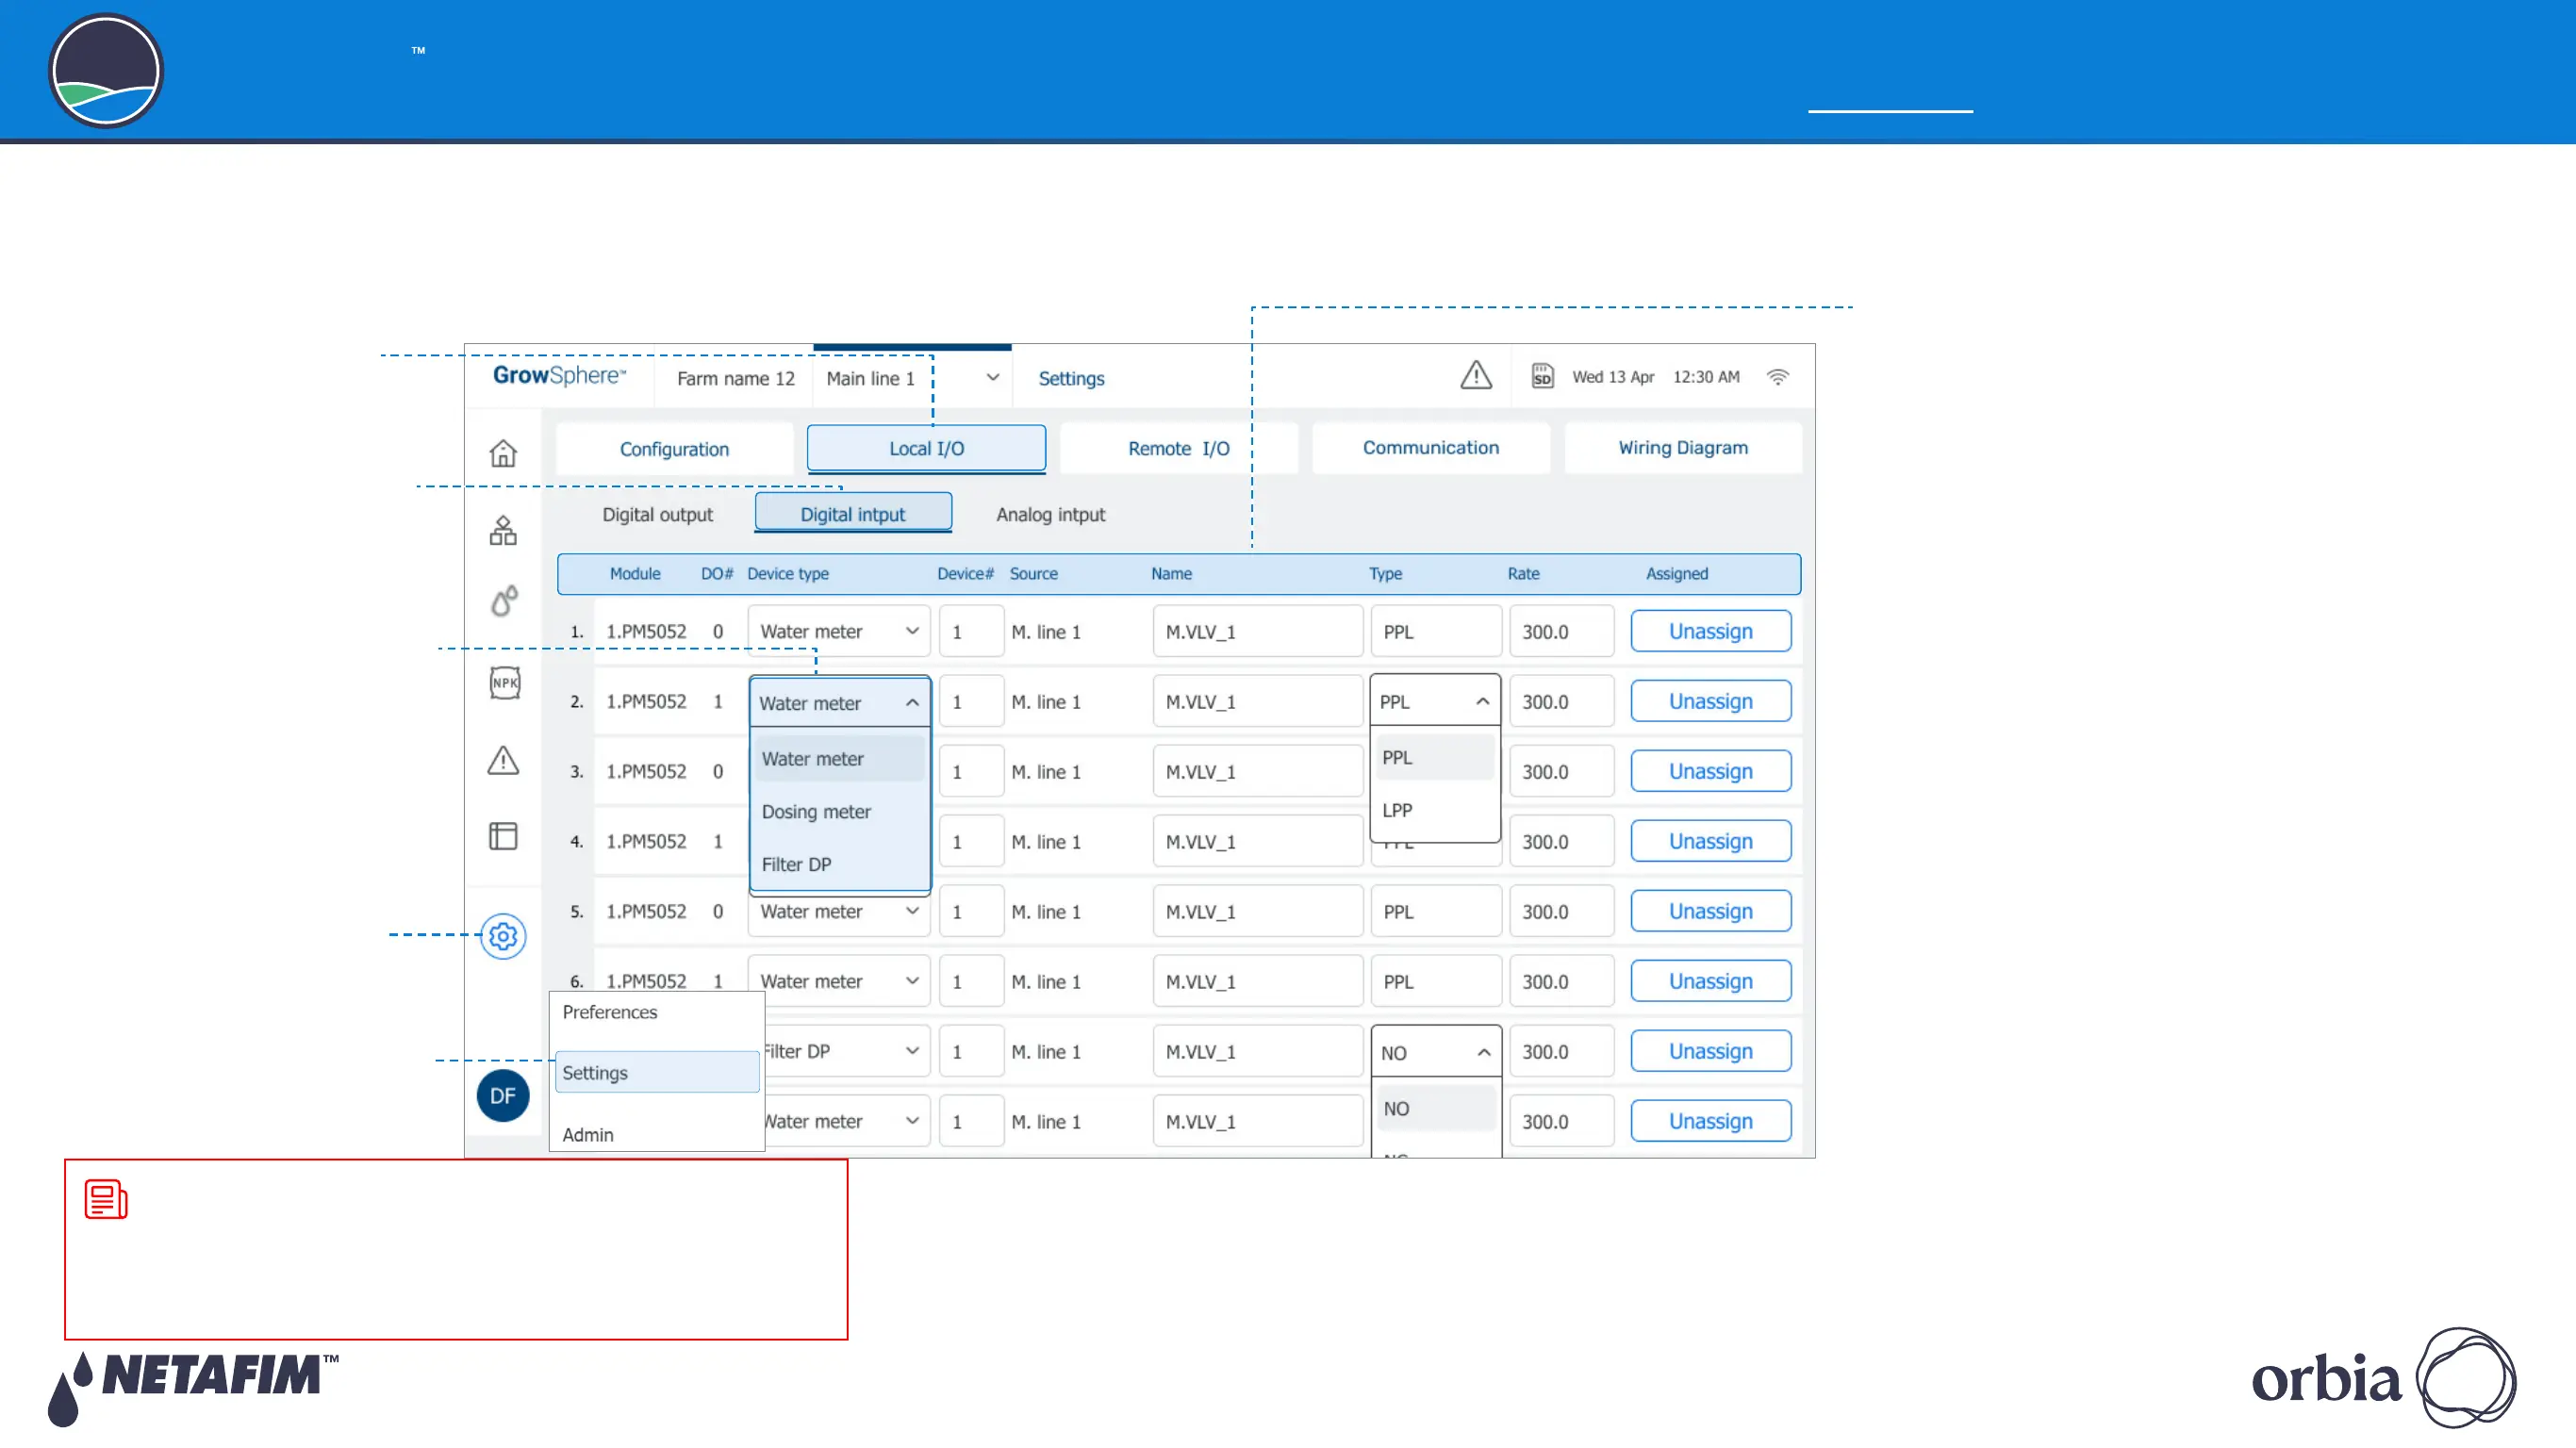
Task: Click the Settings breadcrumb in header
Action: point(1071,378)
